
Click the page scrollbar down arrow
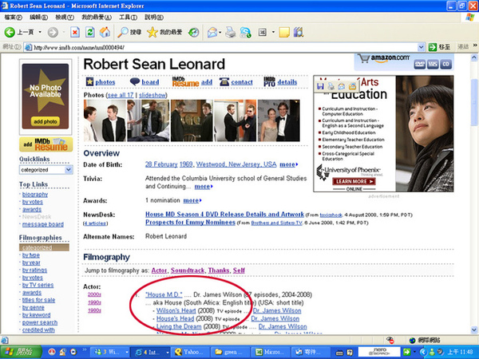(474, 329)
